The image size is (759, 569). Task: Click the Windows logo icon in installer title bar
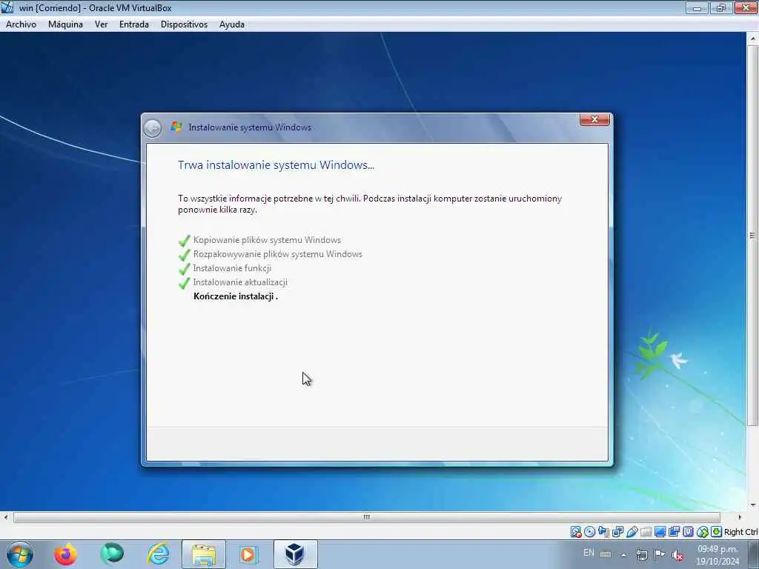click(176, 127)
